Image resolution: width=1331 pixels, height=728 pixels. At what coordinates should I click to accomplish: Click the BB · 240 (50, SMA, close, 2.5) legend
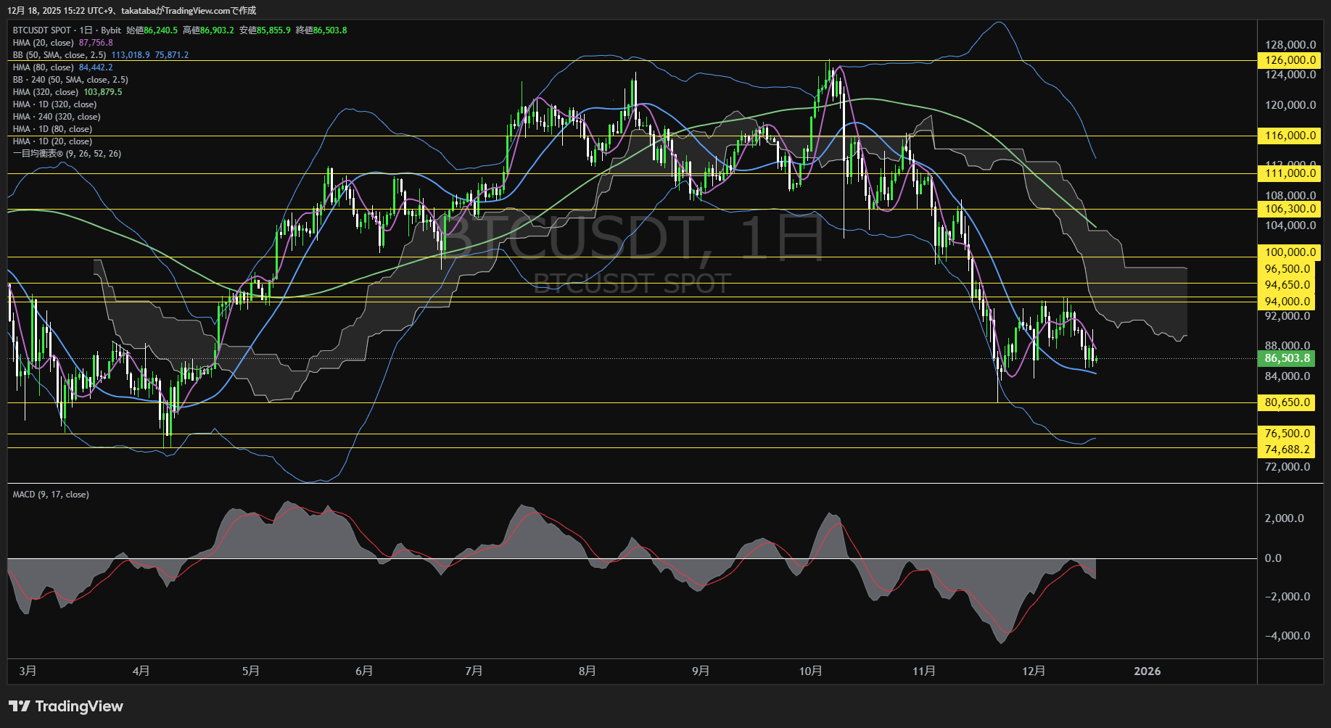click(x=70, y=80)
